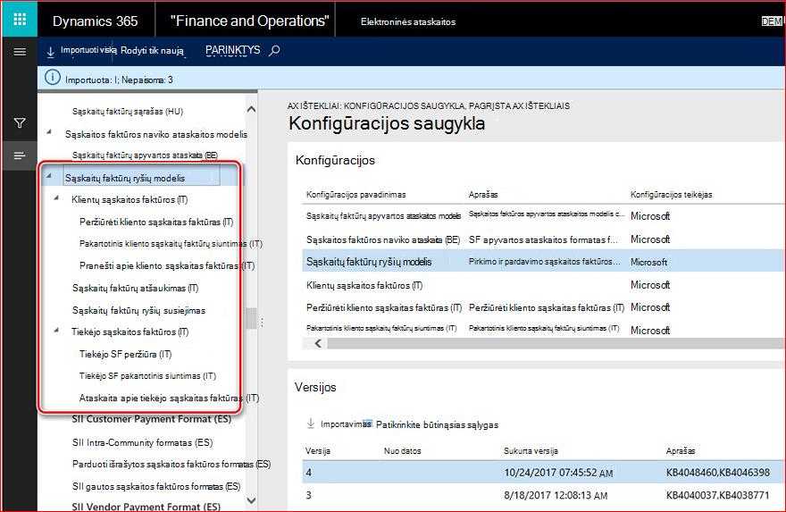Select Pranešti apie kliento sąskaitas faktūras (IT)

166,265
